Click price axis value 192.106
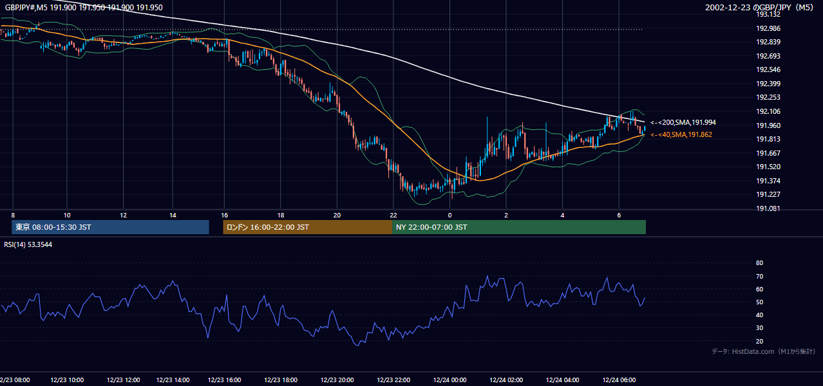The image size is (823, 386). [768, 111]
